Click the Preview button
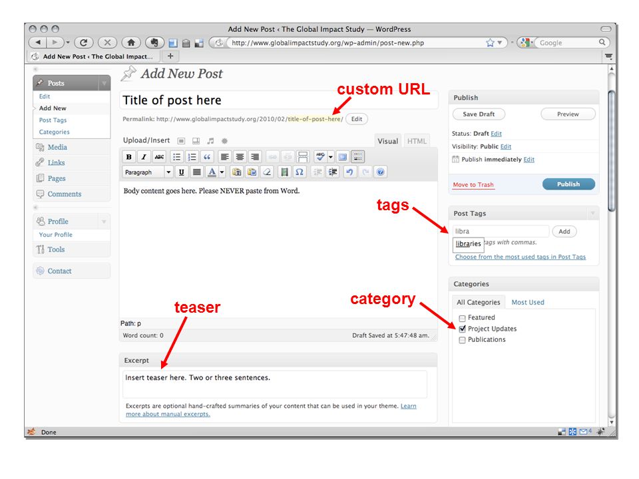Screen dimensions: 639x479 coord(568,114)
